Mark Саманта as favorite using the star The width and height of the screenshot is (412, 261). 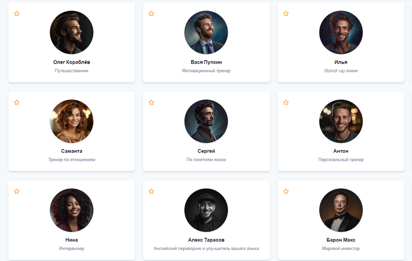pyautogui.click(x=17, y=102)
